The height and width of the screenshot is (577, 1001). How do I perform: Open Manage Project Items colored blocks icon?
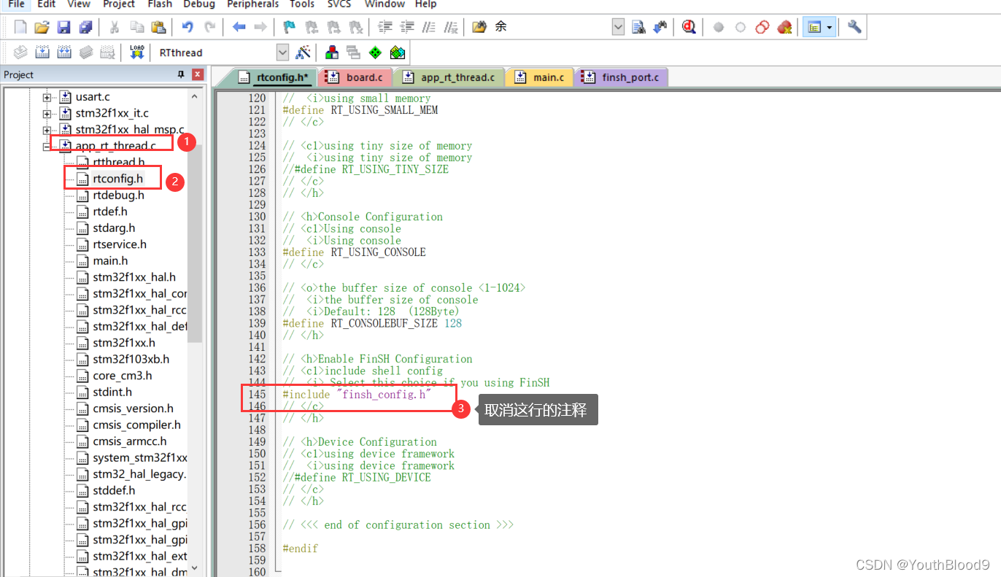click(x=332, y=53)
